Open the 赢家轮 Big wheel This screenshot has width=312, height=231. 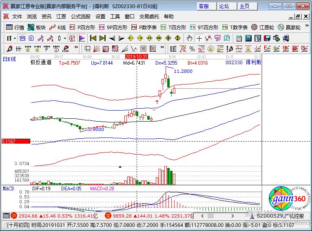coord(289,27)
